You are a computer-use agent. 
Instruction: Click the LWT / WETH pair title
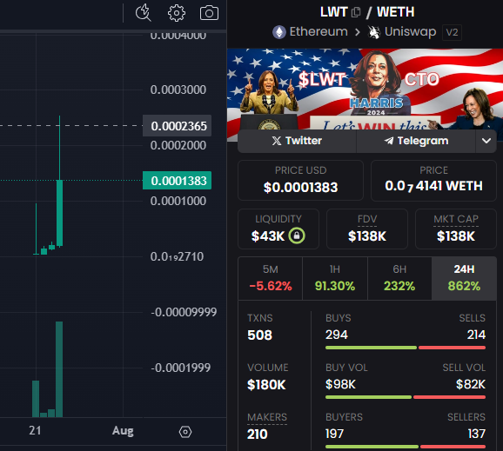367,12
